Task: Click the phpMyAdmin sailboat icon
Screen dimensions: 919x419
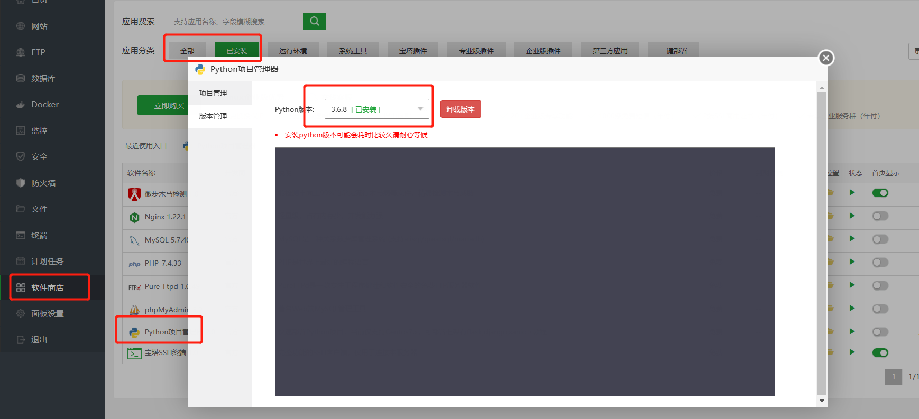Action: pyautogui.click(x=134, y=310)
